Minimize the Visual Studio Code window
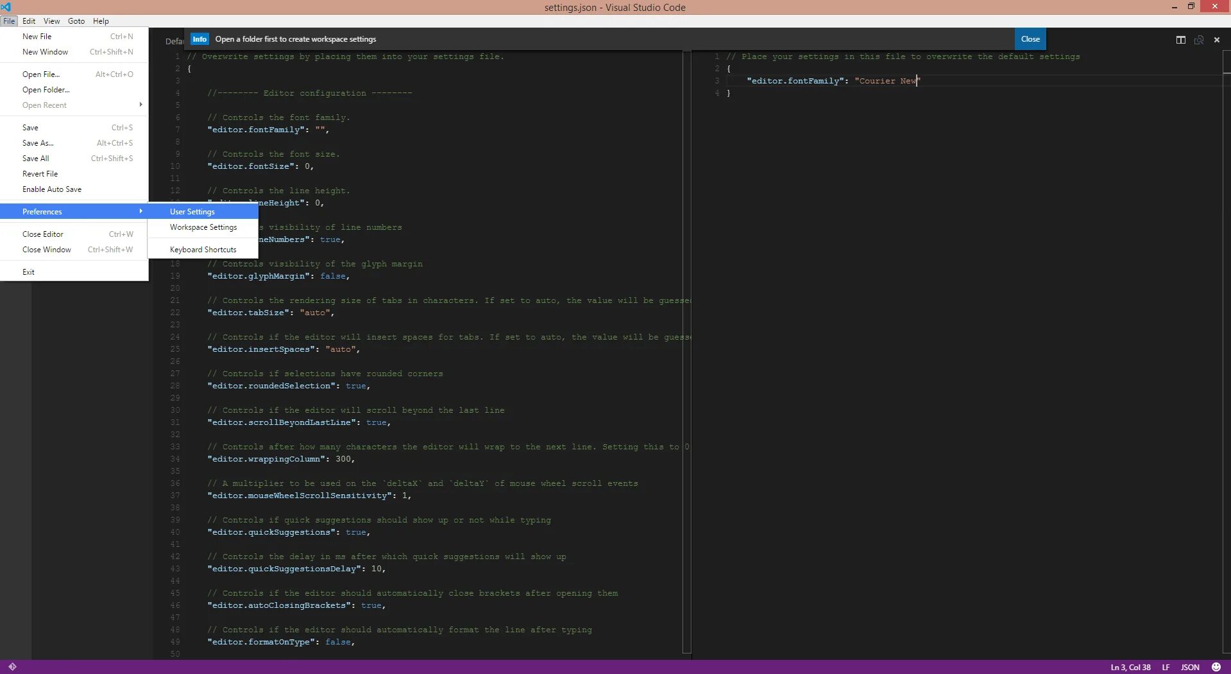This screenshot has height=674, width=1231. tap(1174, 6)
